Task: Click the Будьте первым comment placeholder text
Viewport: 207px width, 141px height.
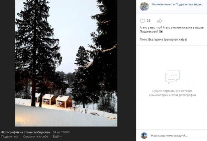Action: pos(172,93)
